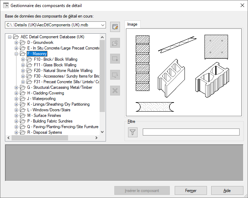Click the Fermer button
The height and width of the screenshot is (198, 248).
click(191, 191)
